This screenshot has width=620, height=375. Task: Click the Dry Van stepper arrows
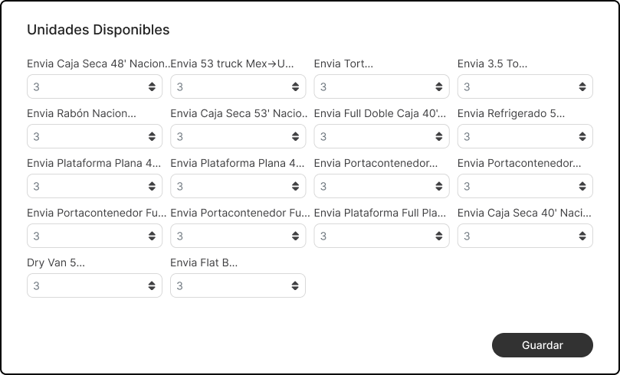152,286
